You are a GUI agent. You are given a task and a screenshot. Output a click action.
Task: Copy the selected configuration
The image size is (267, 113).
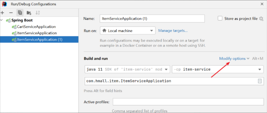[x=20, y=13]
